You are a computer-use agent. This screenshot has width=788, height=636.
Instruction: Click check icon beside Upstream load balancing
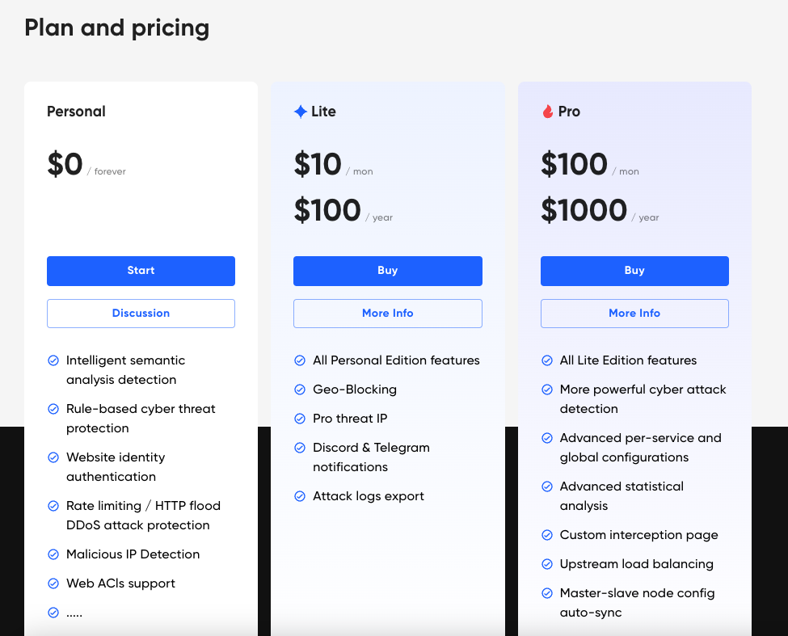coord(547,564)
